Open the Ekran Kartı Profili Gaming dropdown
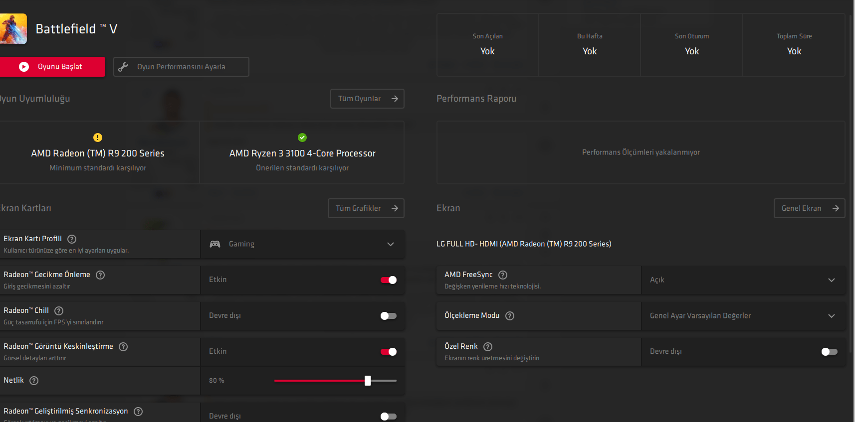Image resolution: width=855 pixels, height=422 pixels. (302, 244)
